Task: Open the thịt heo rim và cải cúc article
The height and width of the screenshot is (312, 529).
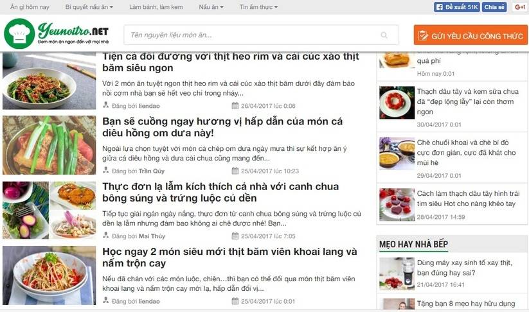Action: 230,62
